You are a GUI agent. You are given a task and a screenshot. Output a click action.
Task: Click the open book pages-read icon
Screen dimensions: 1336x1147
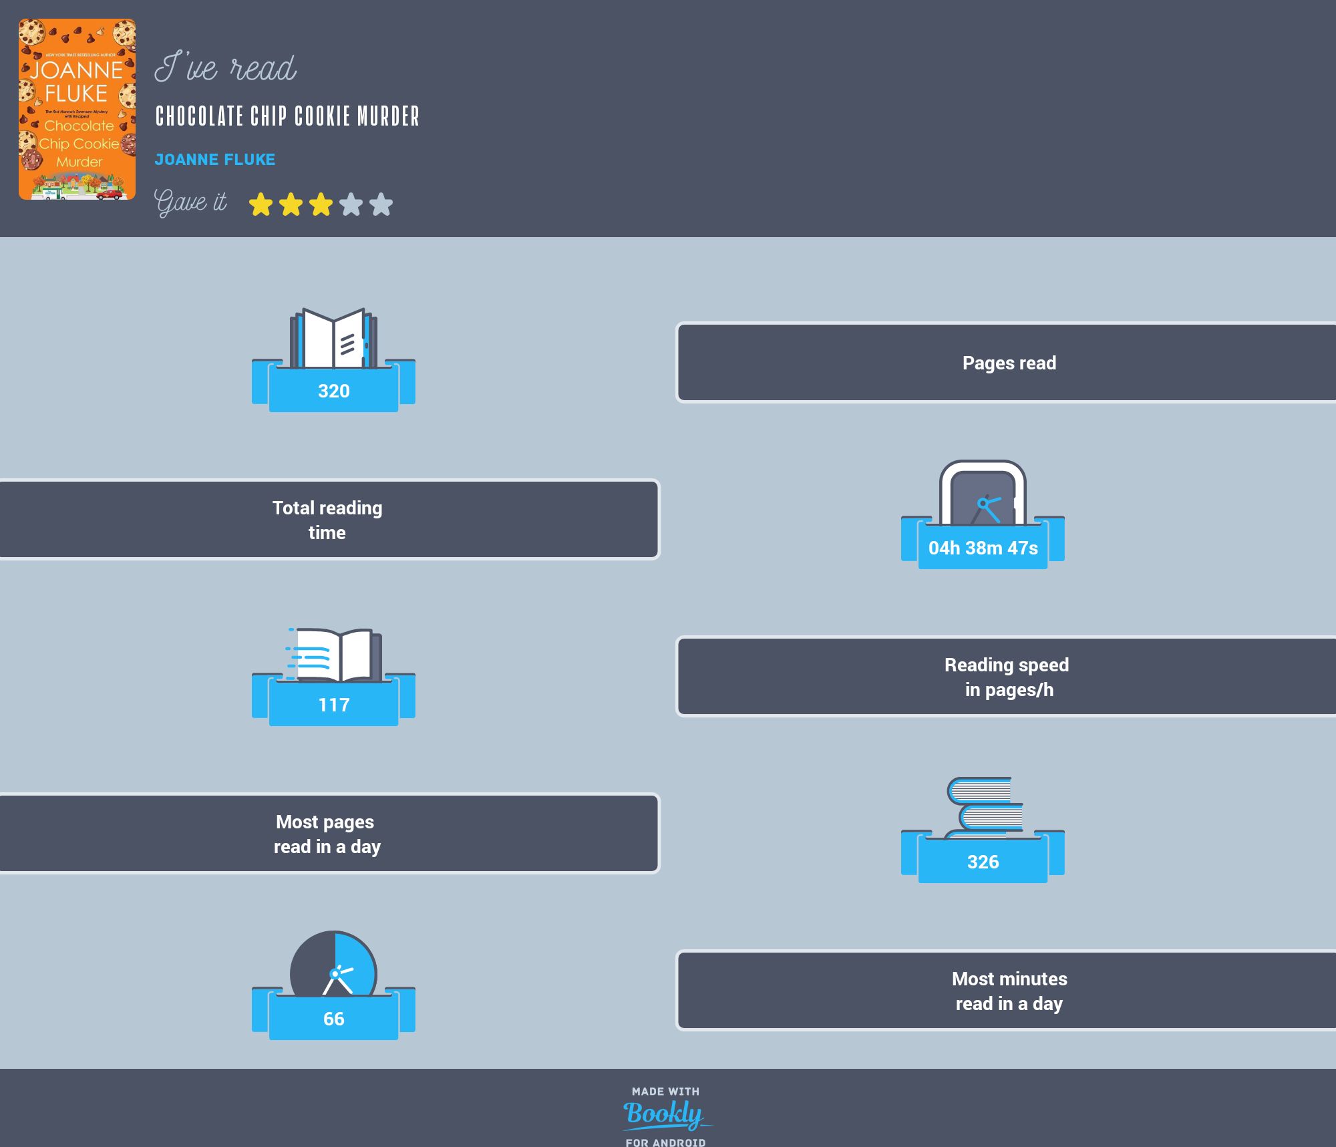click(x=333, y=338)
